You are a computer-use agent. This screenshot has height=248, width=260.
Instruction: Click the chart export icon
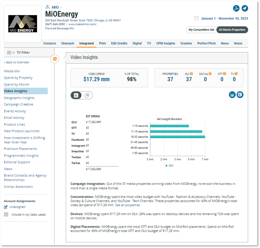tap(232, 95)
